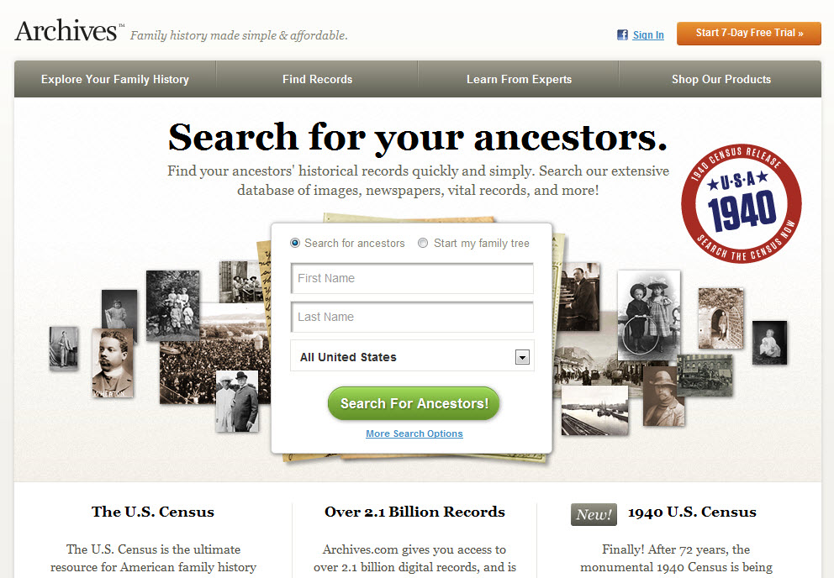The image size is (834, 578).
Task: Open Explore Your Family History menu
Action: point(115,79)
